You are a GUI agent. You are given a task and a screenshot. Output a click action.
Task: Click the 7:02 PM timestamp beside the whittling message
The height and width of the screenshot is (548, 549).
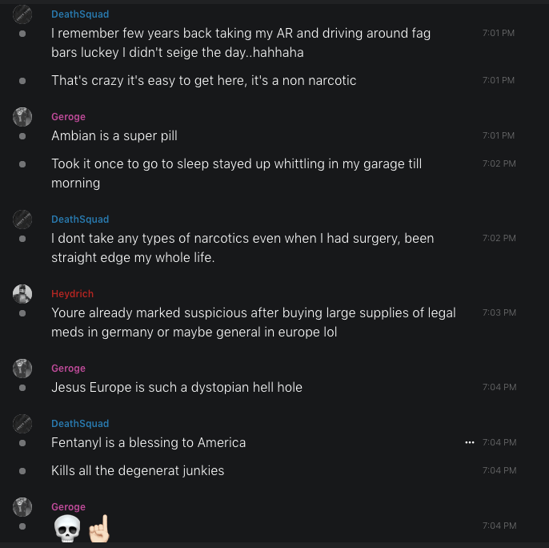pyautogui.click(x=499, y=163)
